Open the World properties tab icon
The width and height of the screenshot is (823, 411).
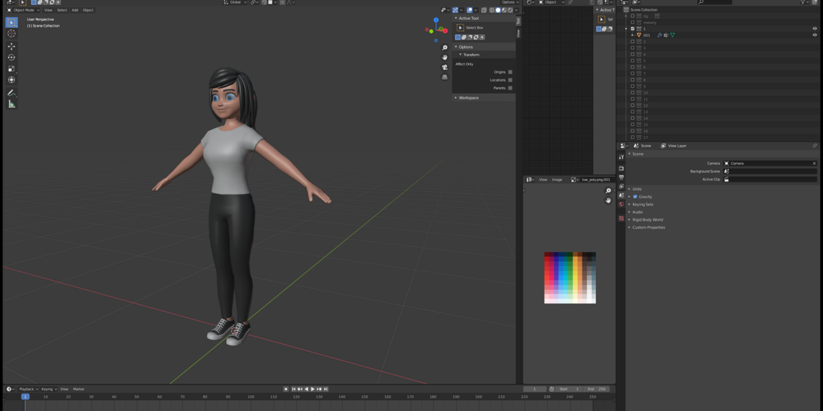(621, 204)
